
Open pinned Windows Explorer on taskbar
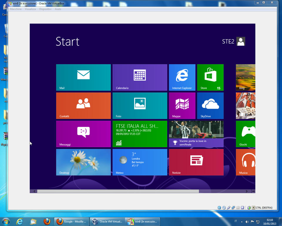tap(33, 222)
